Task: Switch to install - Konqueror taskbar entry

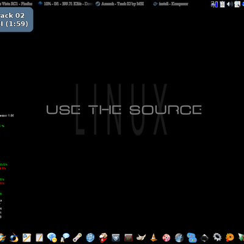Action: pyautogui.click(x=171, y=4)
